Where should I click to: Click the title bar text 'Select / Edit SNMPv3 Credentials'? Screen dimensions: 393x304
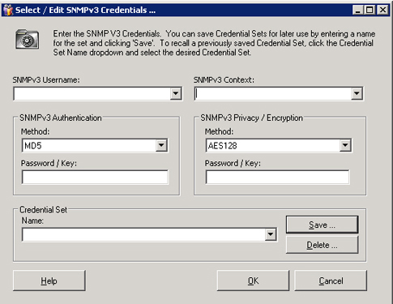[x=85, y=10]
